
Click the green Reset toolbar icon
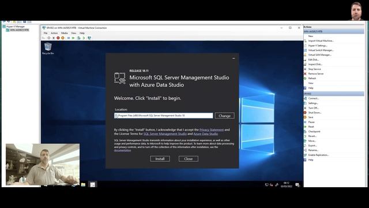73,38
